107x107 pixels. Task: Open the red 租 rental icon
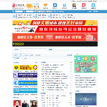pyautogui.click(x=84, y=5)
